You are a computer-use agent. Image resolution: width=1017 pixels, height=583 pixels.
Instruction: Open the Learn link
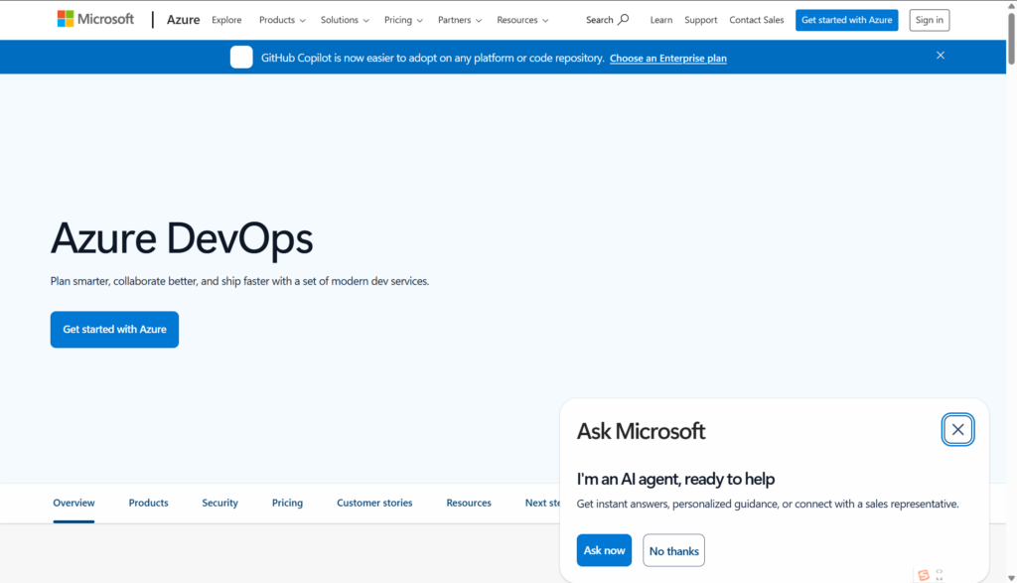pyautogui.click(x=660, y=20)
